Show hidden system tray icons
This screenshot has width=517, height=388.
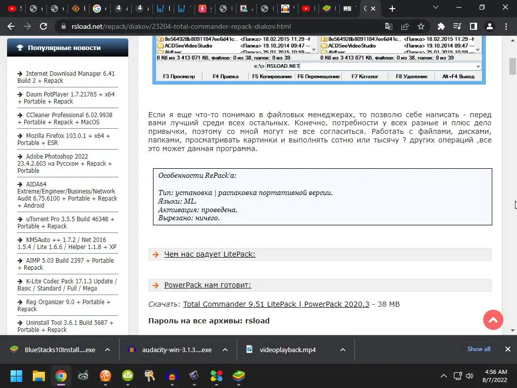tap(444, 376)
